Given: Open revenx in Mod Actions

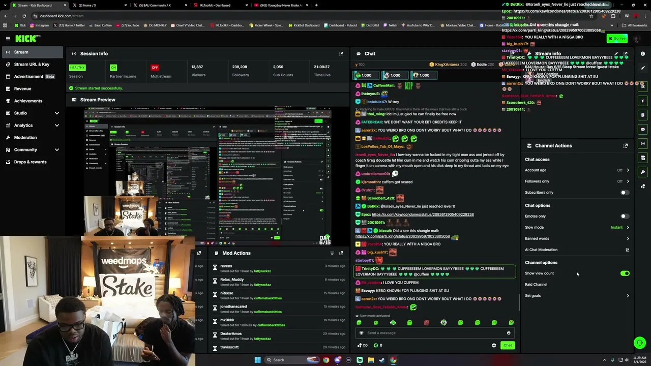Looking at the screenshot, I should 226,266.
